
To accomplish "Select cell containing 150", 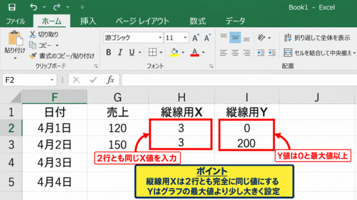I will 118,144.
